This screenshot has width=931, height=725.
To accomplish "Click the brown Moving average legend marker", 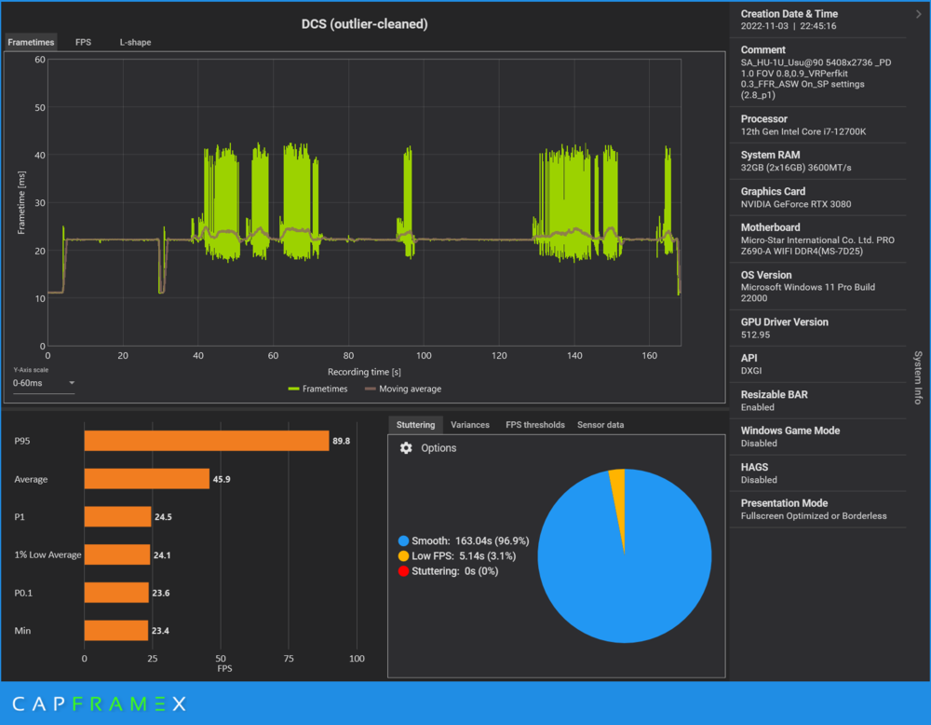I will pos(370,389).
